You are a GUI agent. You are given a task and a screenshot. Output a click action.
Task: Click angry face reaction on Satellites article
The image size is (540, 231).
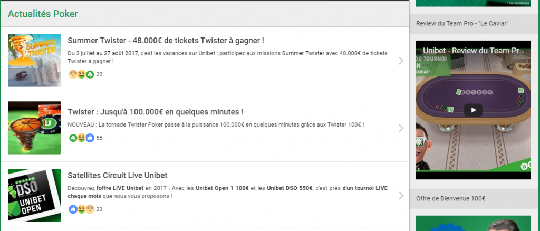tap(90, 209)
